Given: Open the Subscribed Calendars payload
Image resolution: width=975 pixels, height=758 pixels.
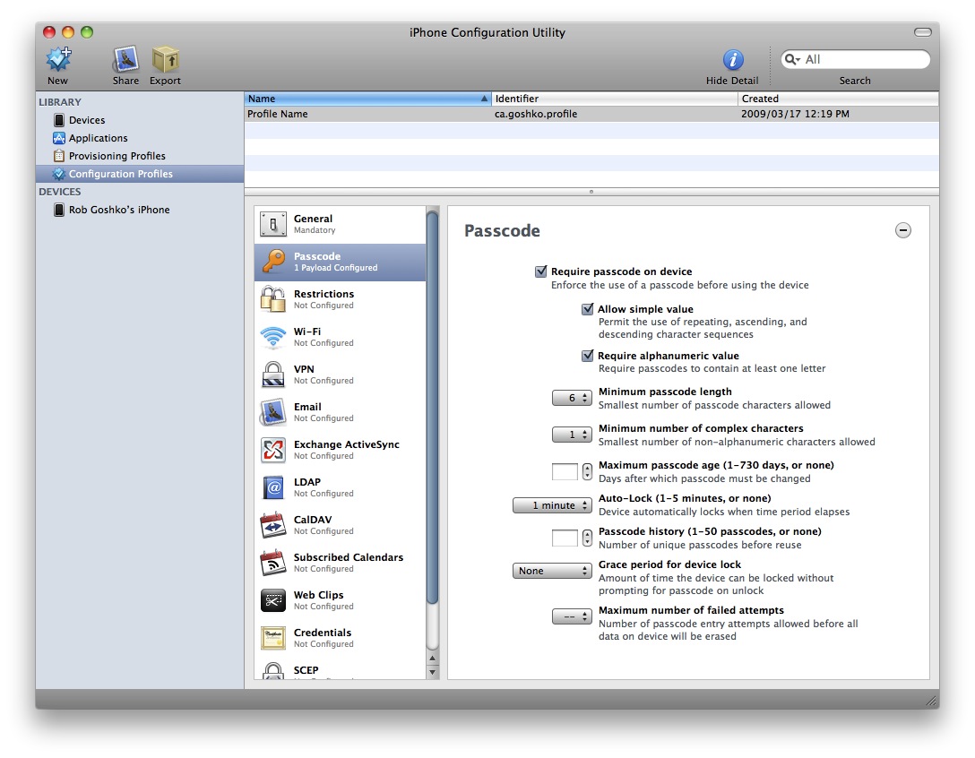Looking at the screenshot, I should 341,563.
